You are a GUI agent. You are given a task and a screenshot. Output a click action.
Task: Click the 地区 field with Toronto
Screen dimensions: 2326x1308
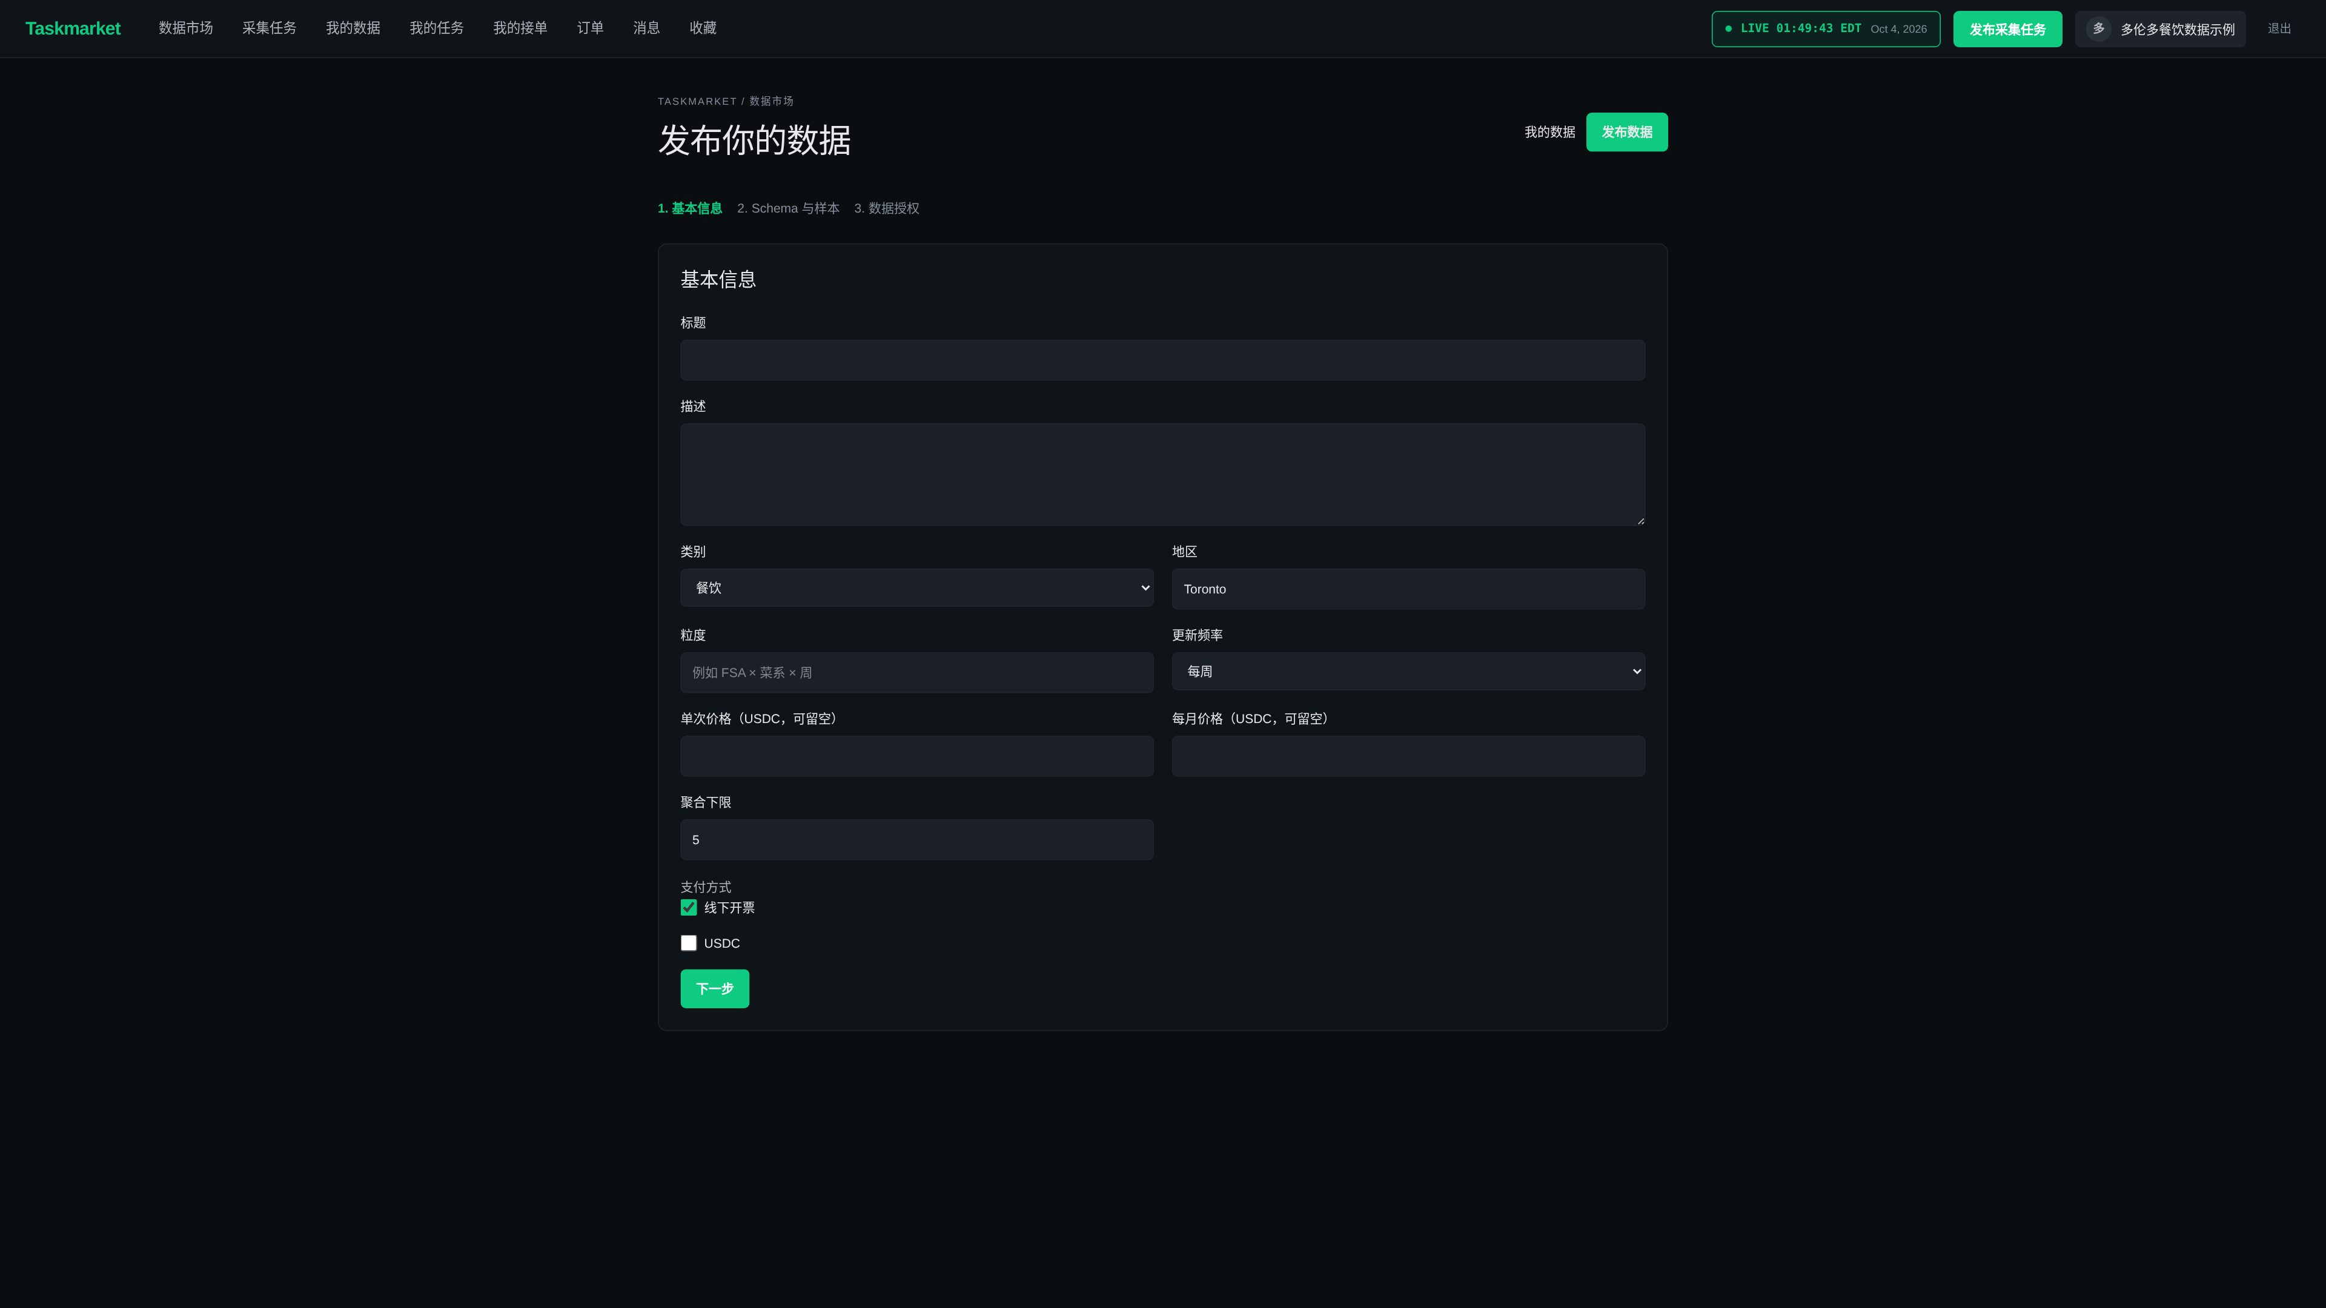pyautogui.click(x=1408, y=589)
